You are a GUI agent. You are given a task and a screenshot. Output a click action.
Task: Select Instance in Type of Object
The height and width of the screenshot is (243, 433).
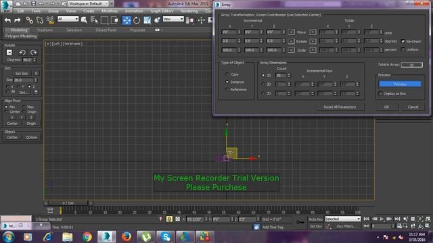227,82
